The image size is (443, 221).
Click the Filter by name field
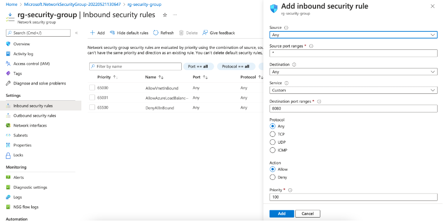point(135,66)
